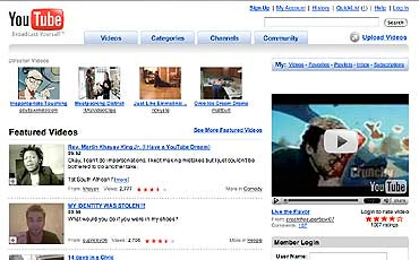Open the cartoon man director video thumbnail

pos(39,83)
